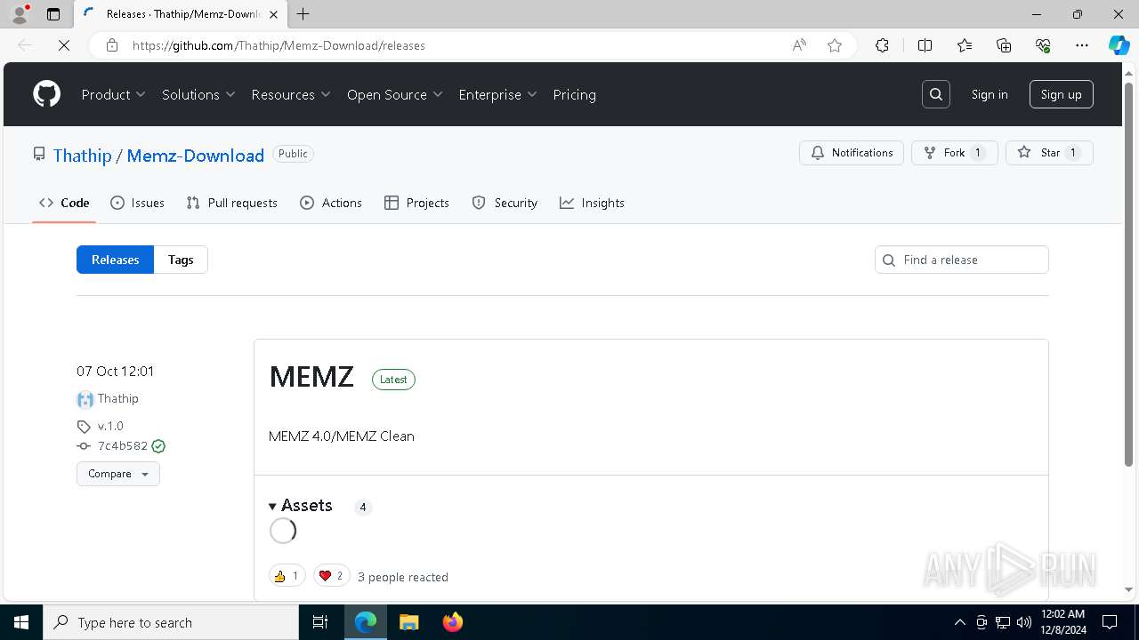Open commit 7c4b582
Viewport: 1139px width, 640px height.
(x=123, y=446)
